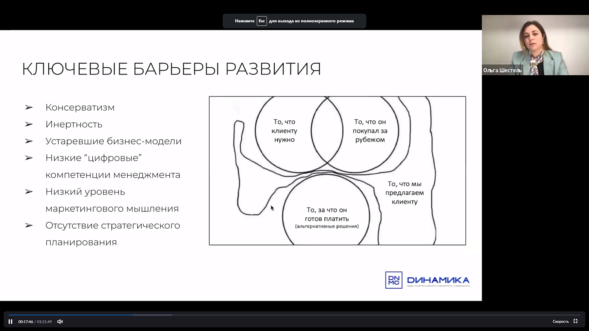Click the 00:17:46 timestamp
Viewport: 589px width, 331px height.
(26, 321)
